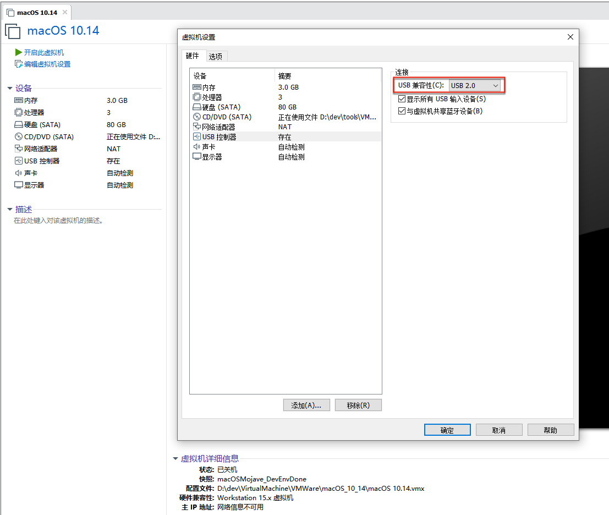Click the 声卡 icon in the left sidebar
The height and width of the screenshot is (515, 609).
point(19,173)
